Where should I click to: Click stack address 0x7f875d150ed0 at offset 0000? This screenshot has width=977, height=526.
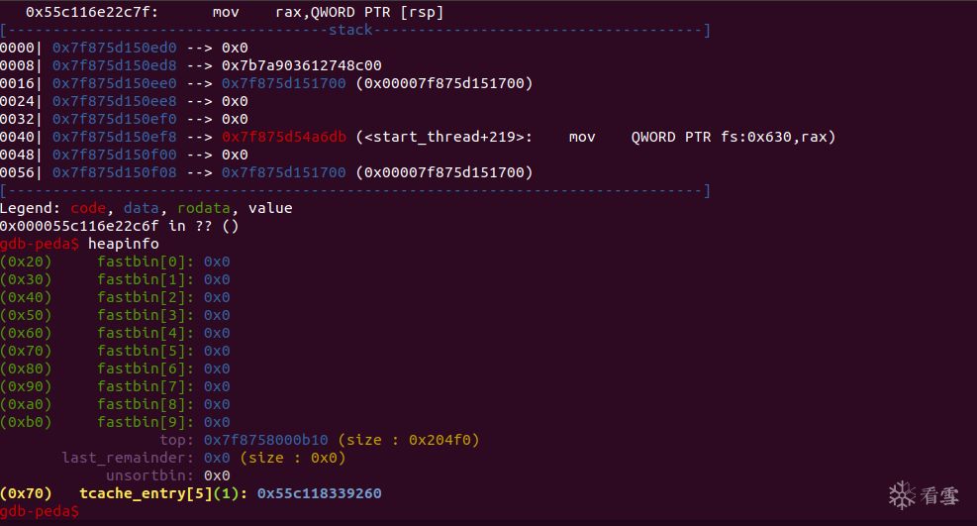click(x=115, y=48)
